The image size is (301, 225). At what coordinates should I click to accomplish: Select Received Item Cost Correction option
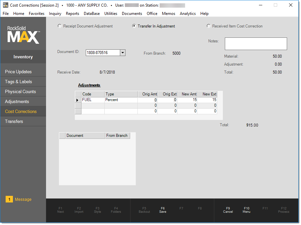[x=234, y=26]
